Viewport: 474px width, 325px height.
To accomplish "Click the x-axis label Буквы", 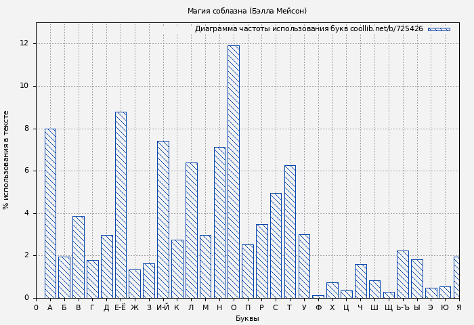I will click(246, 318).
